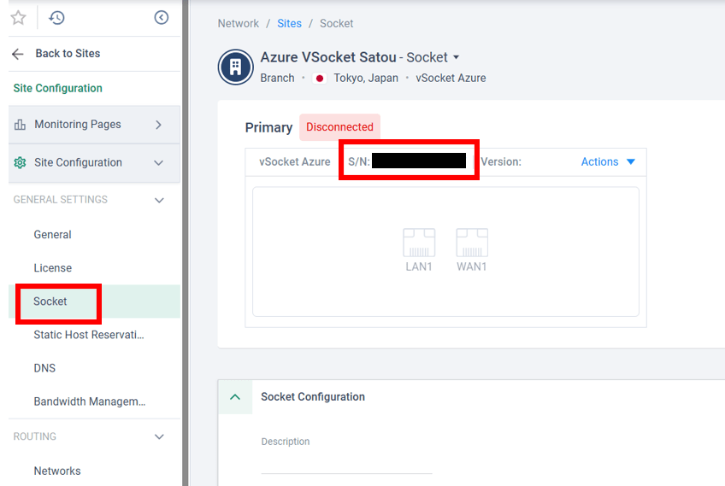
Task: Collapse the Socket Configuration section
Action: (235, 397)
